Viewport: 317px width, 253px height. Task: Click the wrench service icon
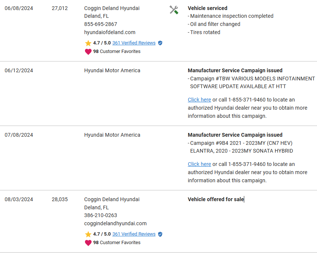coord(174,10)
